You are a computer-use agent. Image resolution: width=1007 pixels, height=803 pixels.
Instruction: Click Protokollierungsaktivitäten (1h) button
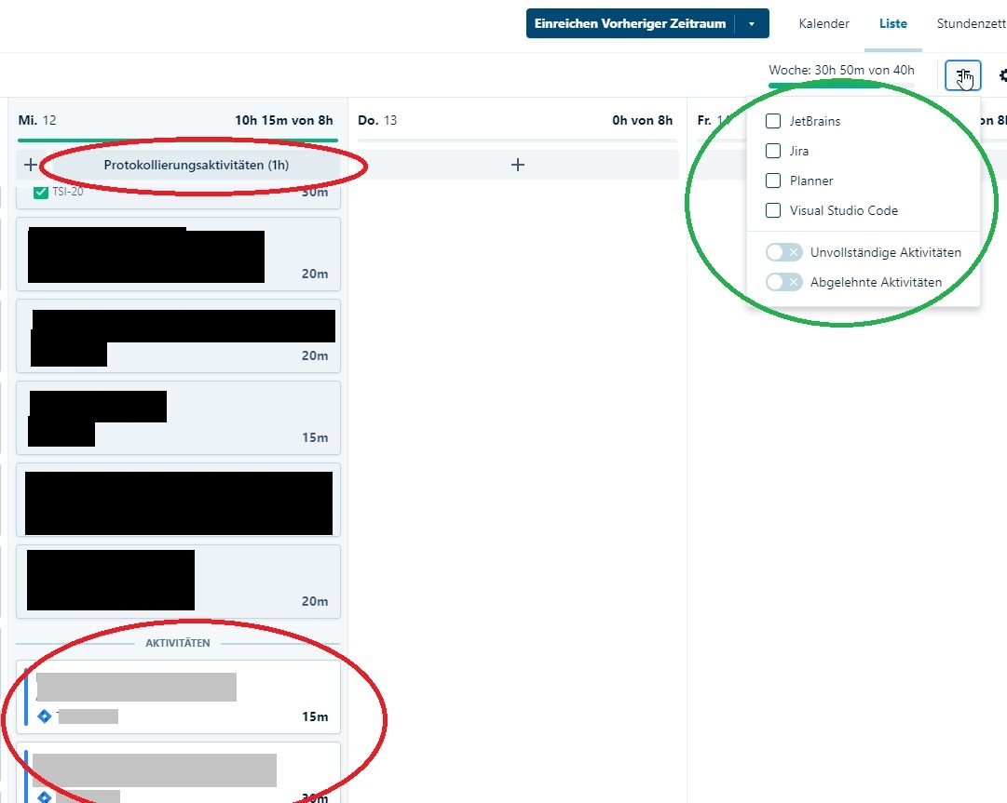(196, 165)
